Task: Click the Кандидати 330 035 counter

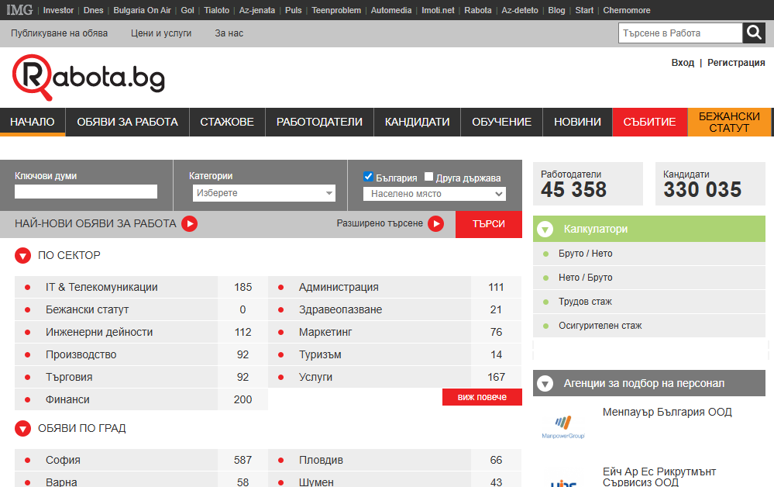Action: point(710,184)
